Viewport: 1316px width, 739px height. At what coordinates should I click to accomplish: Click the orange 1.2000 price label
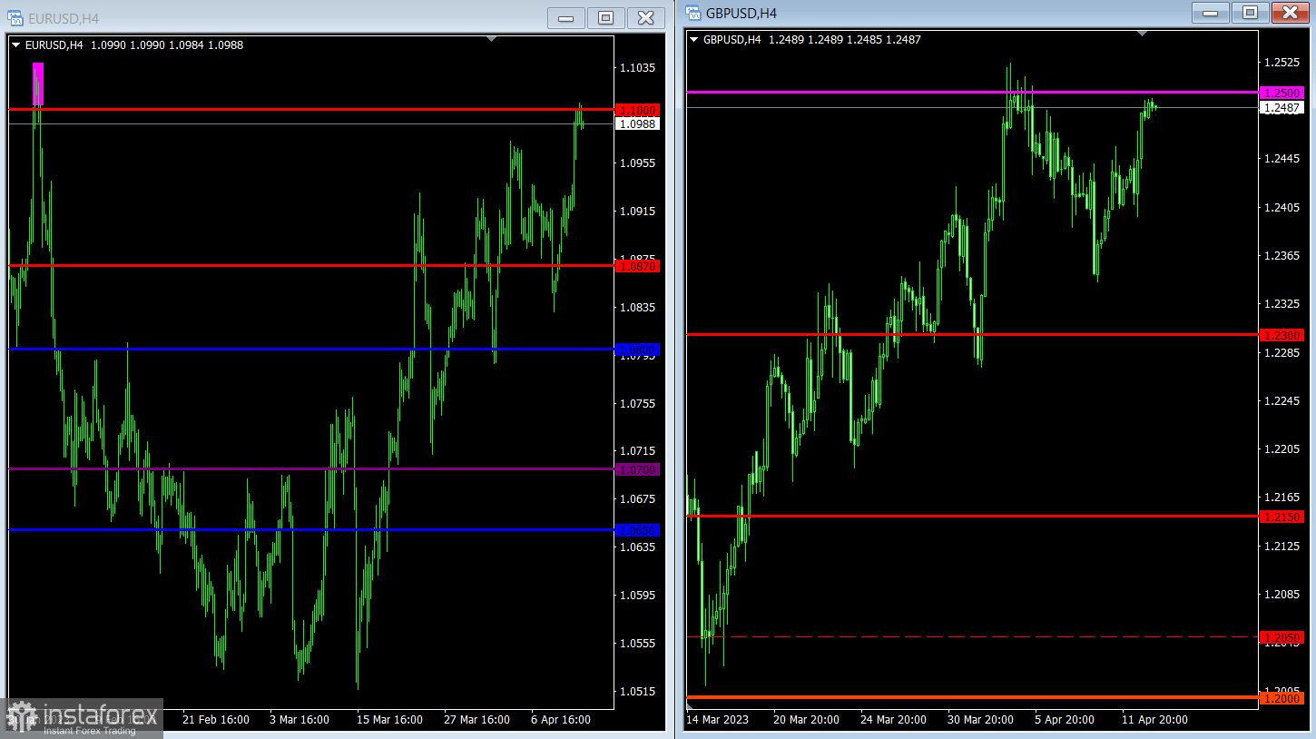tap(1282, 698)
